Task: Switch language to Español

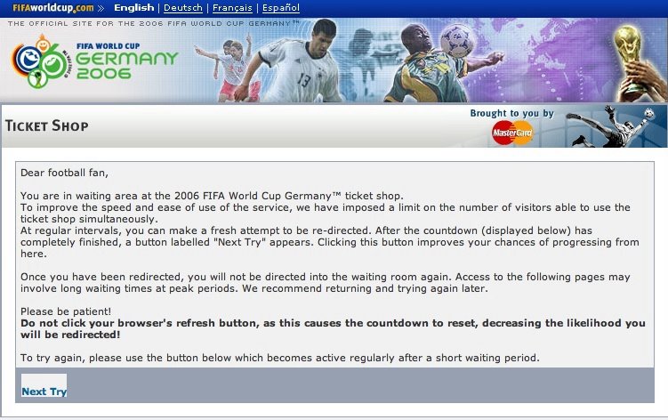Action: point(281,8)
